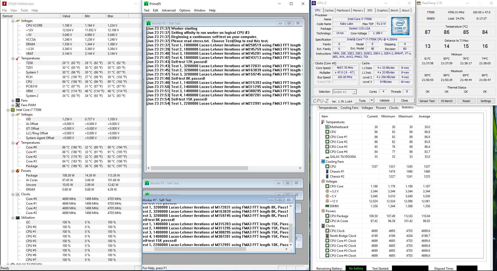Click the Utilization icon in the HWMonitor tree

point(18,218)
